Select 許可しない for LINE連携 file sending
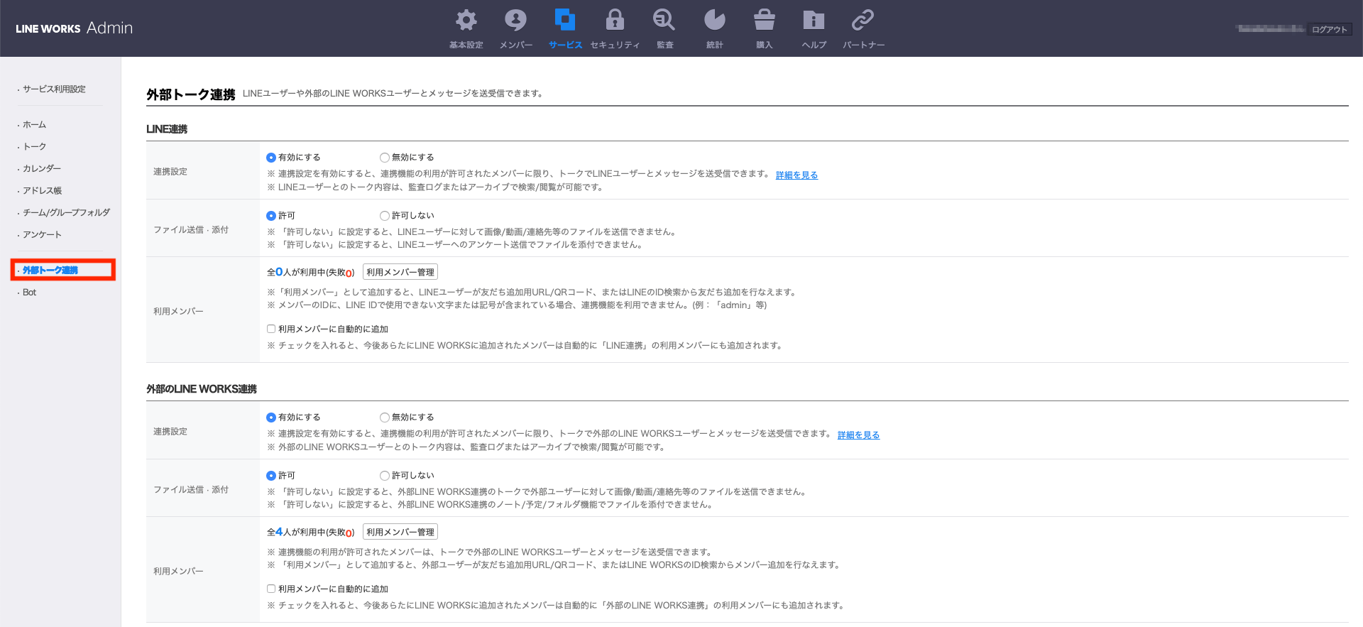The image size is (1363, 627). point(385,216)
